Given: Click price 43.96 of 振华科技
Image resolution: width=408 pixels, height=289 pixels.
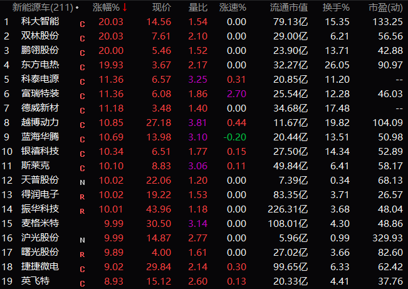Looking at the screenshot, I should tap(159, 209).
